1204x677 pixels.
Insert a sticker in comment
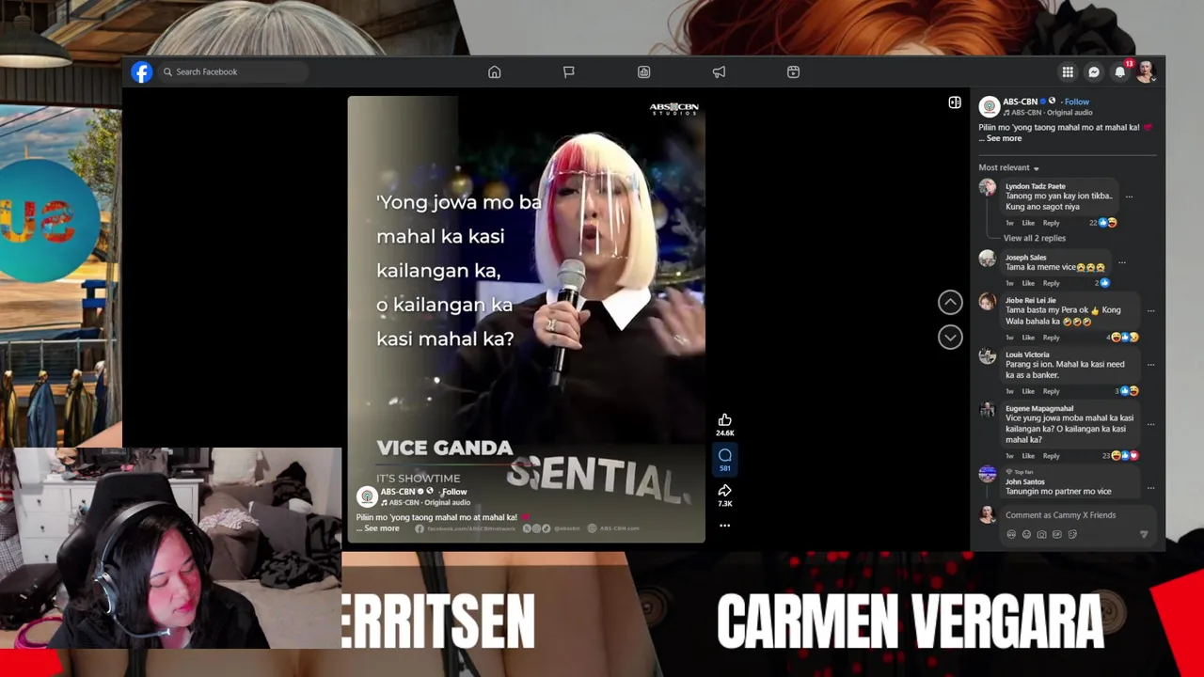1072,534
